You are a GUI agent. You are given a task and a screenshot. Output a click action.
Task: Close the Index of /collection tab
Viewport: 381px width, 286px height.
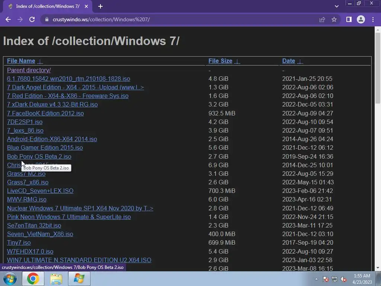pos(86,6)
